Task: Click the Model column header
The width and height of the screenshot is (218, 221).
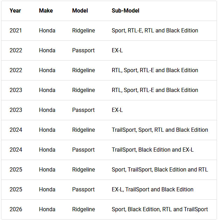Action: click(80, 11)
